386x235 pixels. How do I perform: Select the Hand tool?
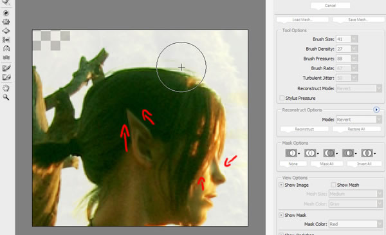[x=6, y=88]
